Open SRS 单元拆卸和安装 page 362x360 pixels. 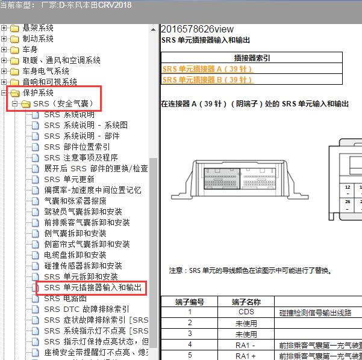81,277
